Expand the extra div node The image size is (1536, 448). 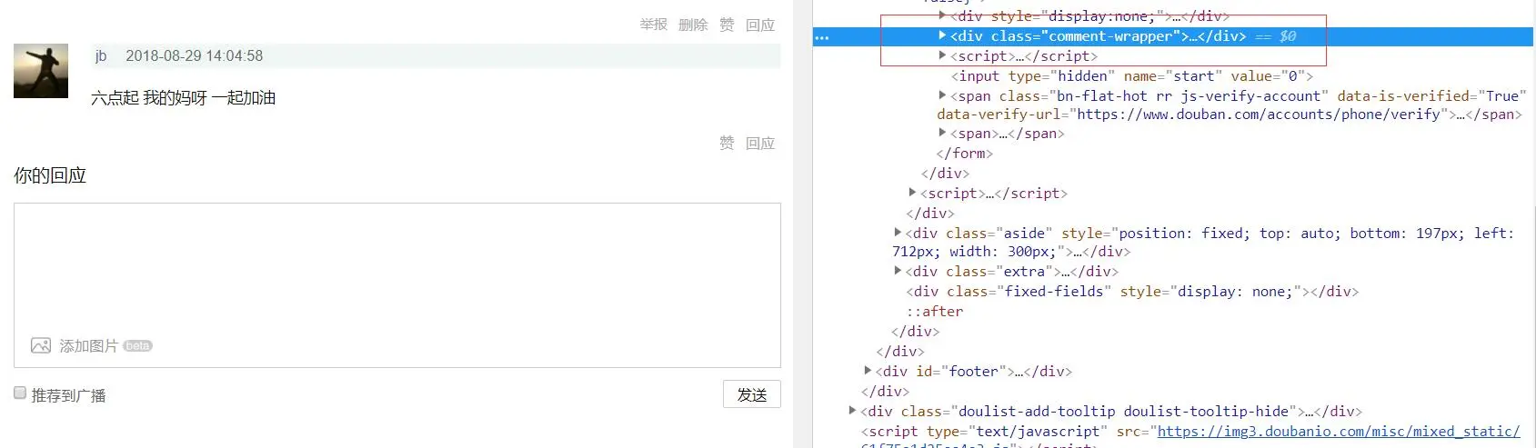[x=898, y=271]
